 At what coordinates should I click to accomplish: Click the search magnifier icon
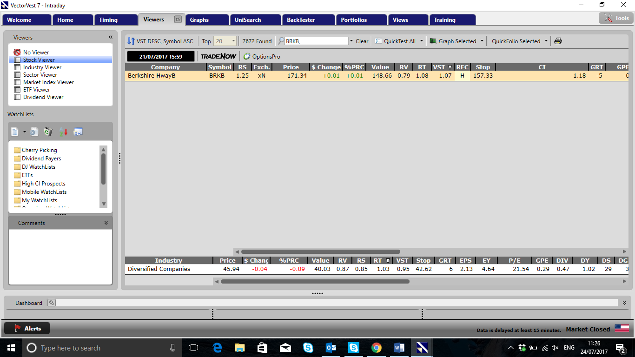tap(281, 41)
